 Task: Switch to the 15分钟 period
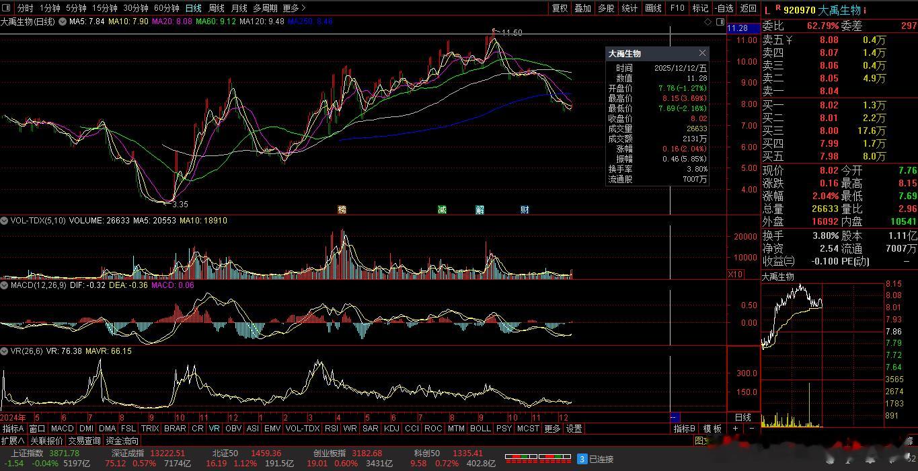pyautogui.click(x=104, y=8)
